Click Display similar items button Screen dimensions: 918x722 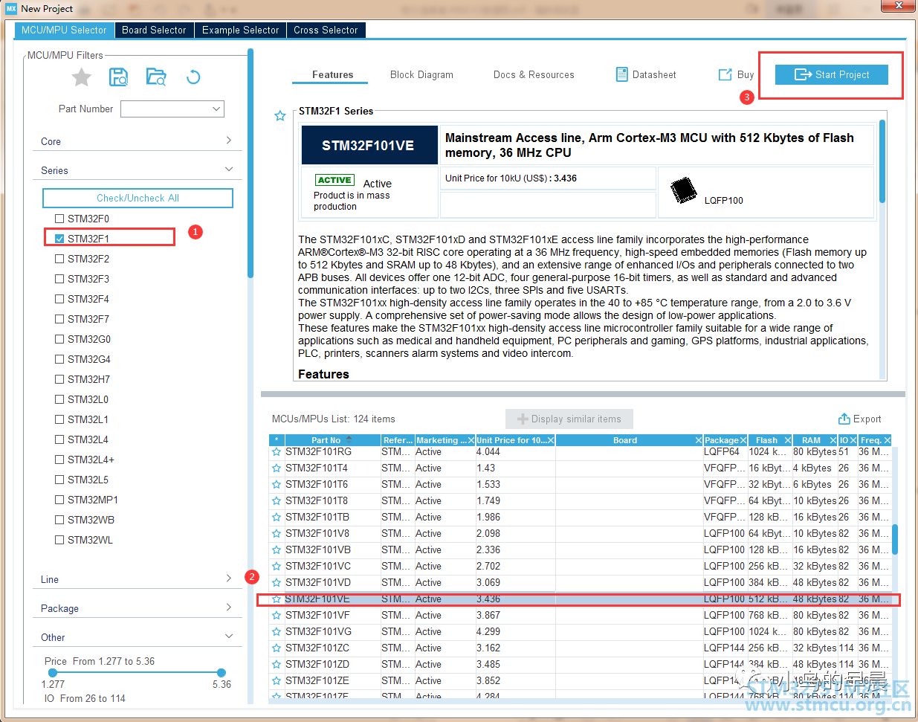[x=569, y=419]
